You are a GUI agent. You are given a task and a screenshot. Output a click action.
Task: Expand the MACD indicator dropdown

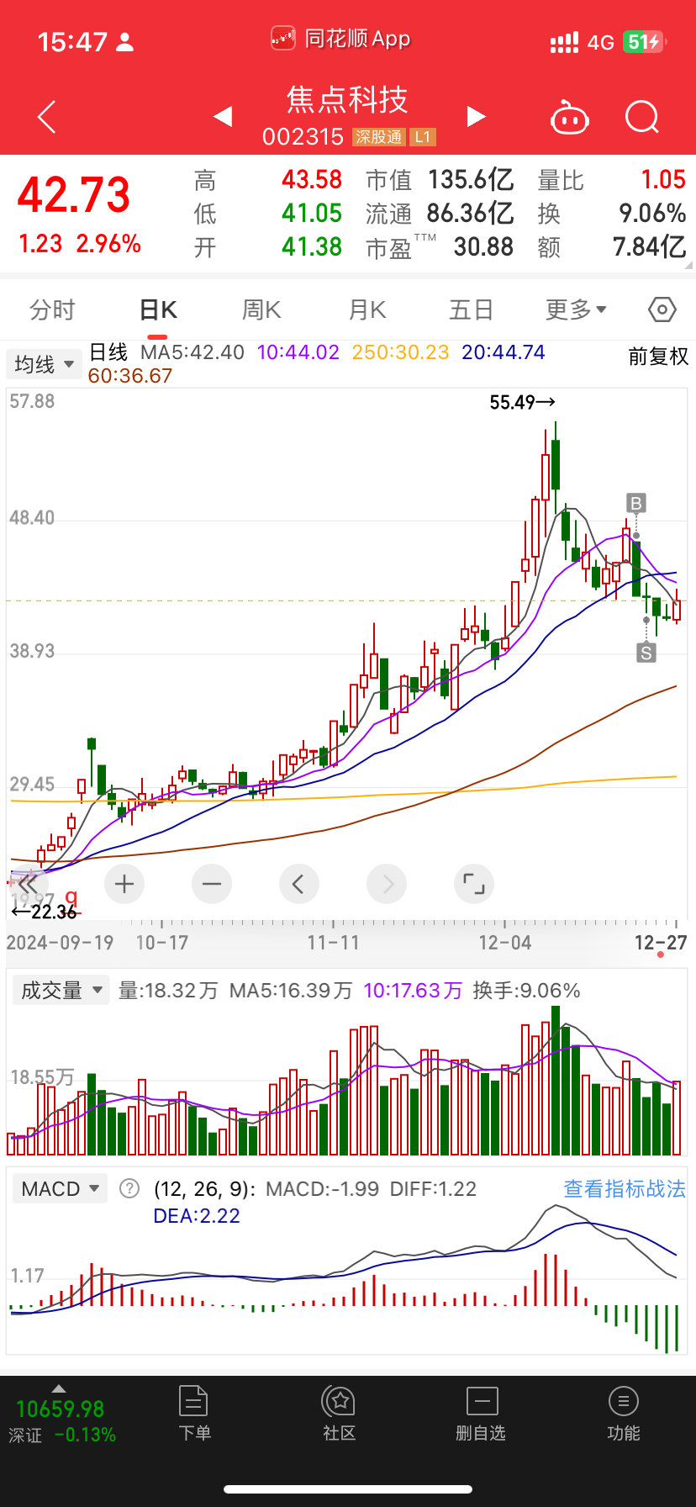coord(59,1188)
